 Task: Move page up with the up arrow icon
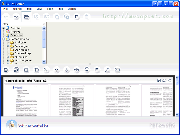point(57,70)
